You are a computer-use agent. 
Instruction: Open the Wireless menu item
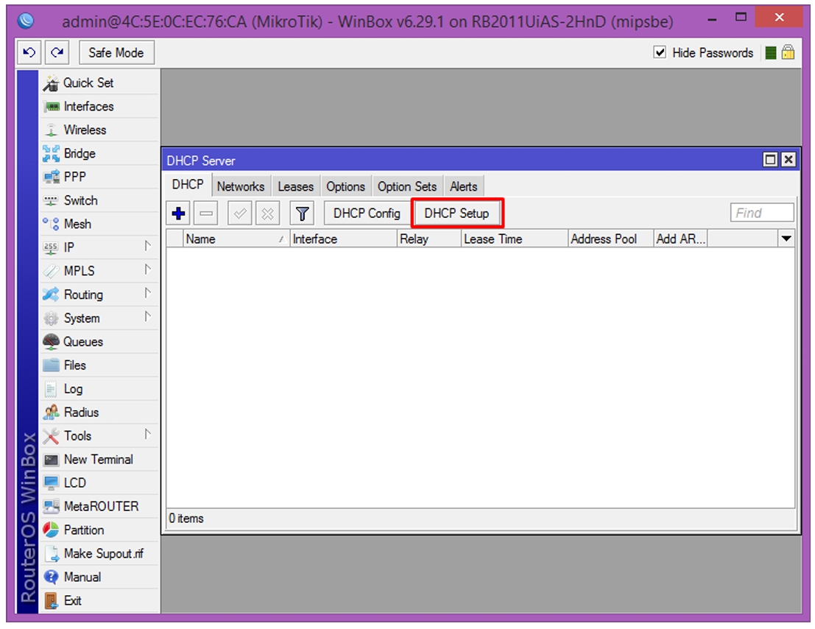pyautogui.click(x=99, y=130)
